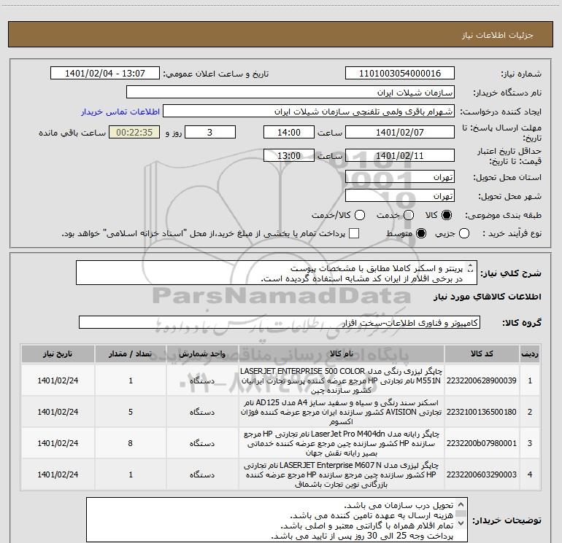Click the تعداد / مقدار column header
562x543 pixels.
pyautogui.click(x=131, y=354)
